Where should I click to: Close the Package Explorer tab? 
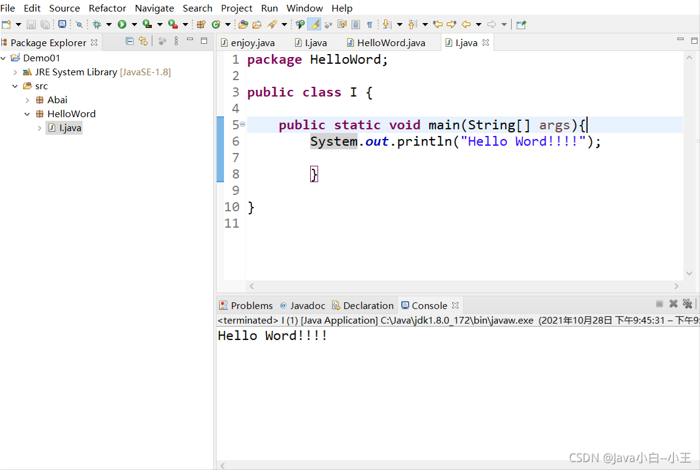click(93, 43)
